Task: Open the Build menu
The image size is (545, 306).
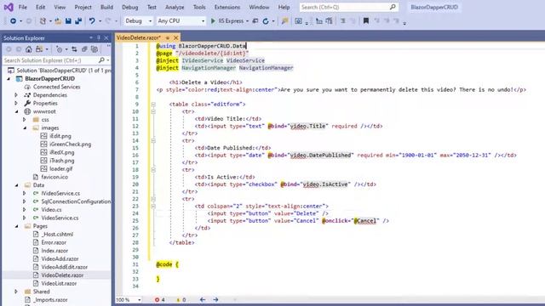Action: pos(106,7)
